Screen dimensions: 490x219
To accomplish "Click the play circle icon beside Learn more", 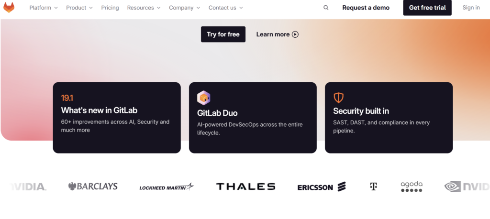I will click(x=295, y=34).
